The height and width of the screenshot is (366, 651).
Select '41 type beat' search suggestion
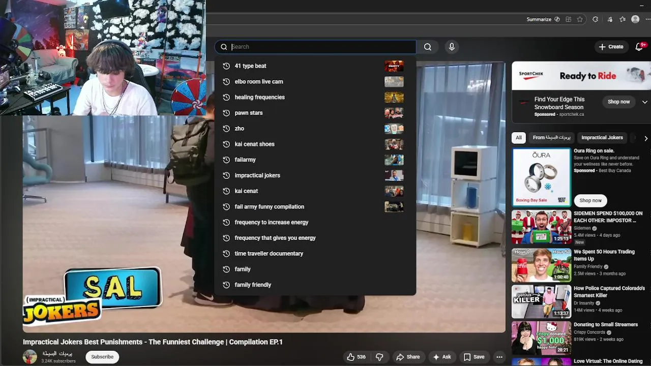(x=315, y=66)
